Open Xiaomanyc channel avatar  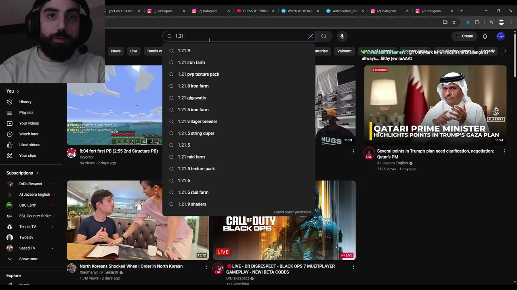pos(71,268)
